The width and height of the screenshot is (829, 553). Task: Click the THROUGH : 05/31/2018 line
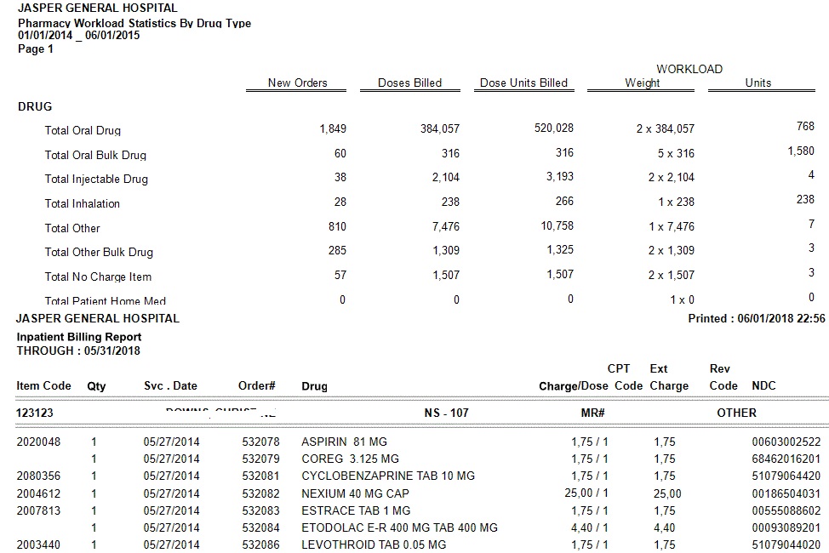tap(78, 351)
